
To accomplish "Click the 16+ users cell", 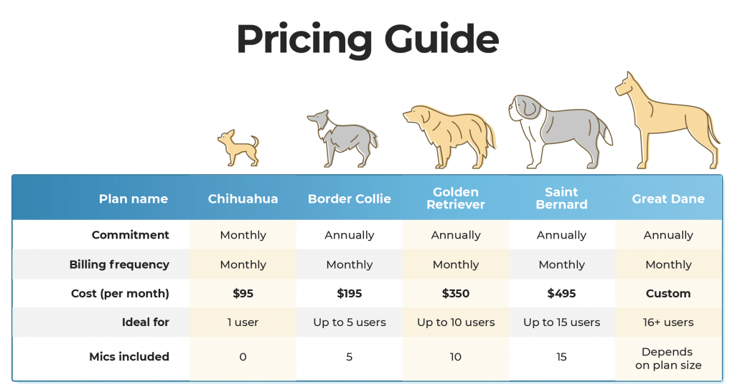I will point(668,322).
